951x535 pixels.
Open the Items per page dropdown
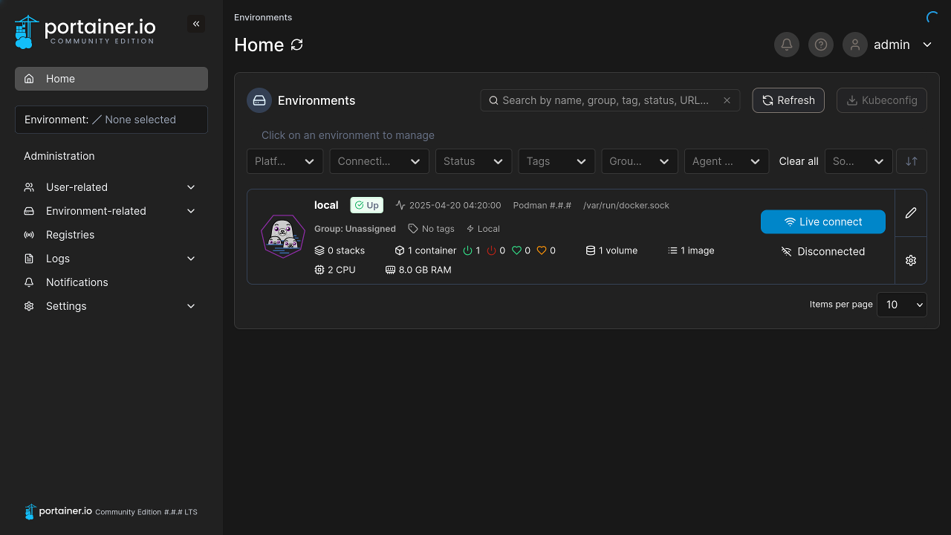click(x=901, y=305)
